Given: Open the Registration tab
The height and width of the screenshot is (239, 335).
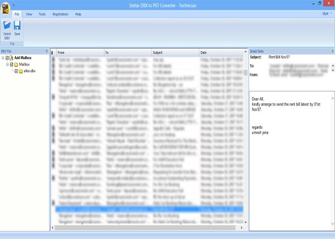Looking at the screenshot, I should (60, 14).
